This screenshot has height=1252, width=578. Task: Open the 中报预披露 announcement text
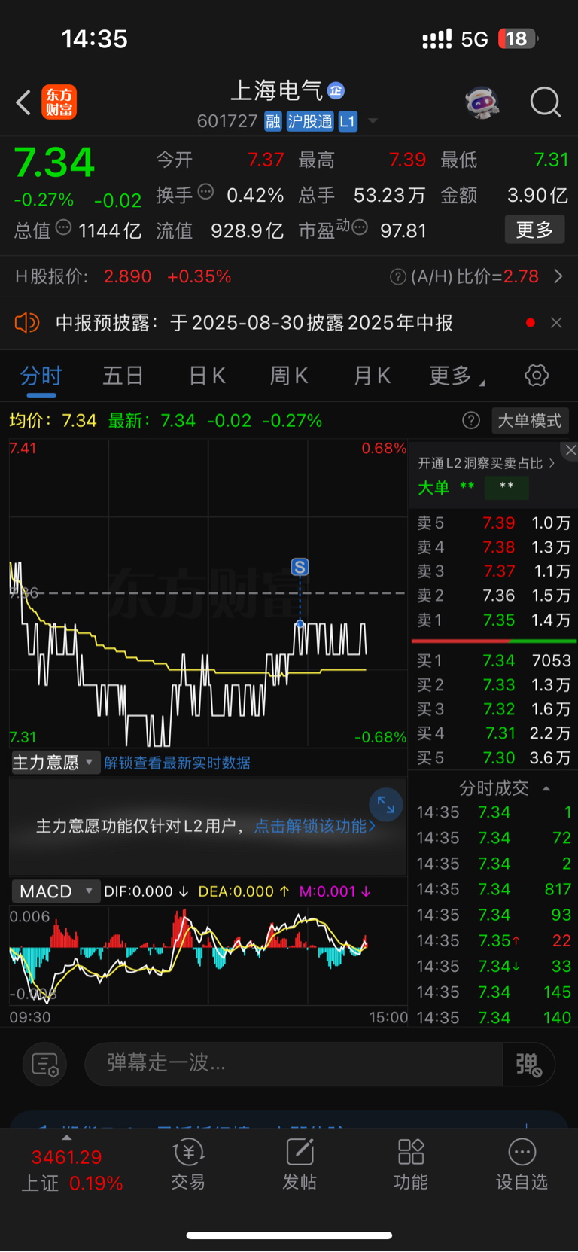click(x=254, y=323)
